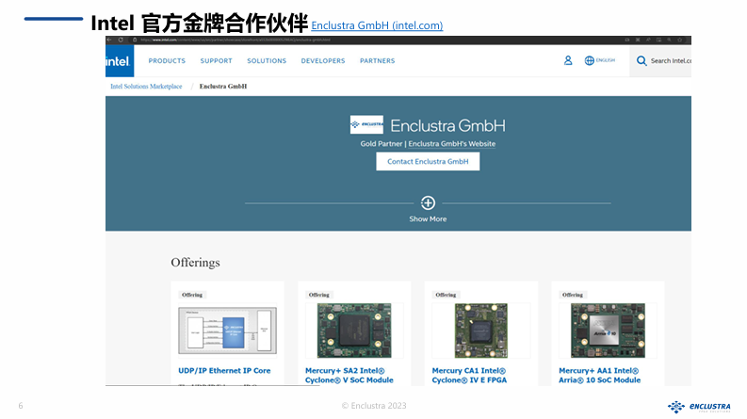Click the Intel logo
This screenshot has height=419, width=747.
click(x=119, y=61)
